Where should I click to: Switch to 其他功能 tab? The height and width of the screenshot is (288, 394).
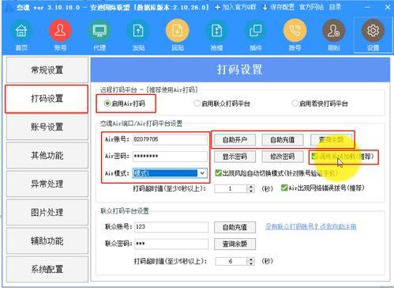[47, 155]
